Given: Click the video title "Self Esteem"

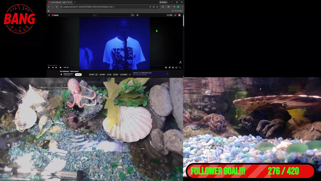Looking at the screenshot, I should [x=69, y=71].
